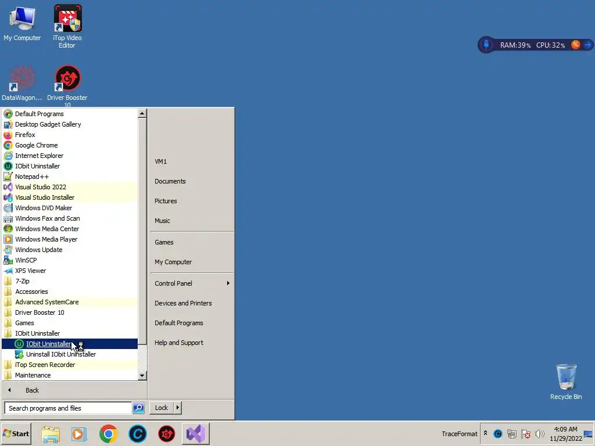Open Default Programs in programs list

70,114
